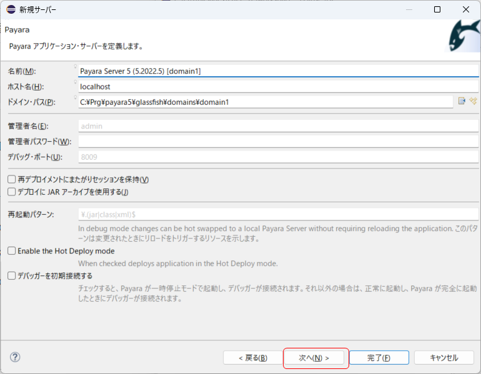This screenshot has height=374, width=481.
Task: Check the attach debugger early checkbox
Action: click(12, 276)
